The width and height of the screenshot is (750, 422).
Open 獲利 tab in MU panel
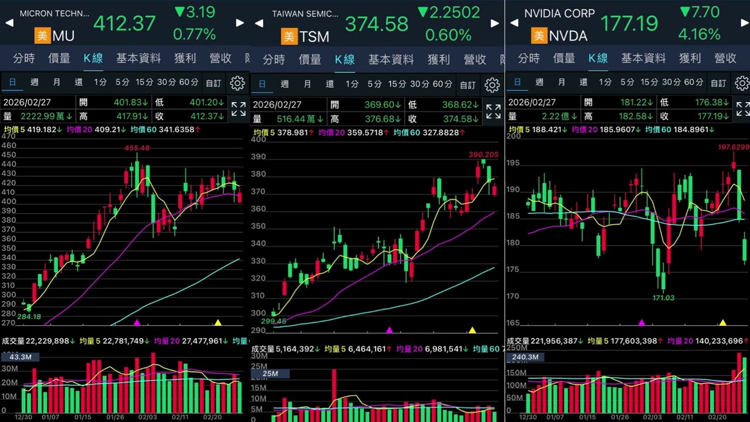click(185, 58)
